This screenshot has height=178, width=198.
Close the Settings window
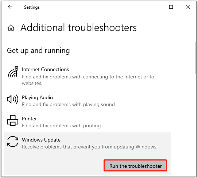(x=188, y=7)
